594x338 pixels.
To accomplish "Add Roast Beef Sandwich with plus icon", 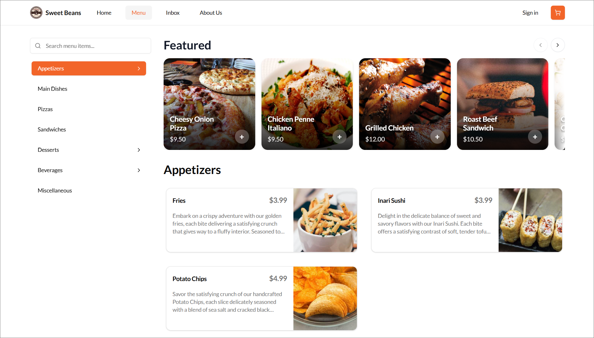I will tap(535, 137).
